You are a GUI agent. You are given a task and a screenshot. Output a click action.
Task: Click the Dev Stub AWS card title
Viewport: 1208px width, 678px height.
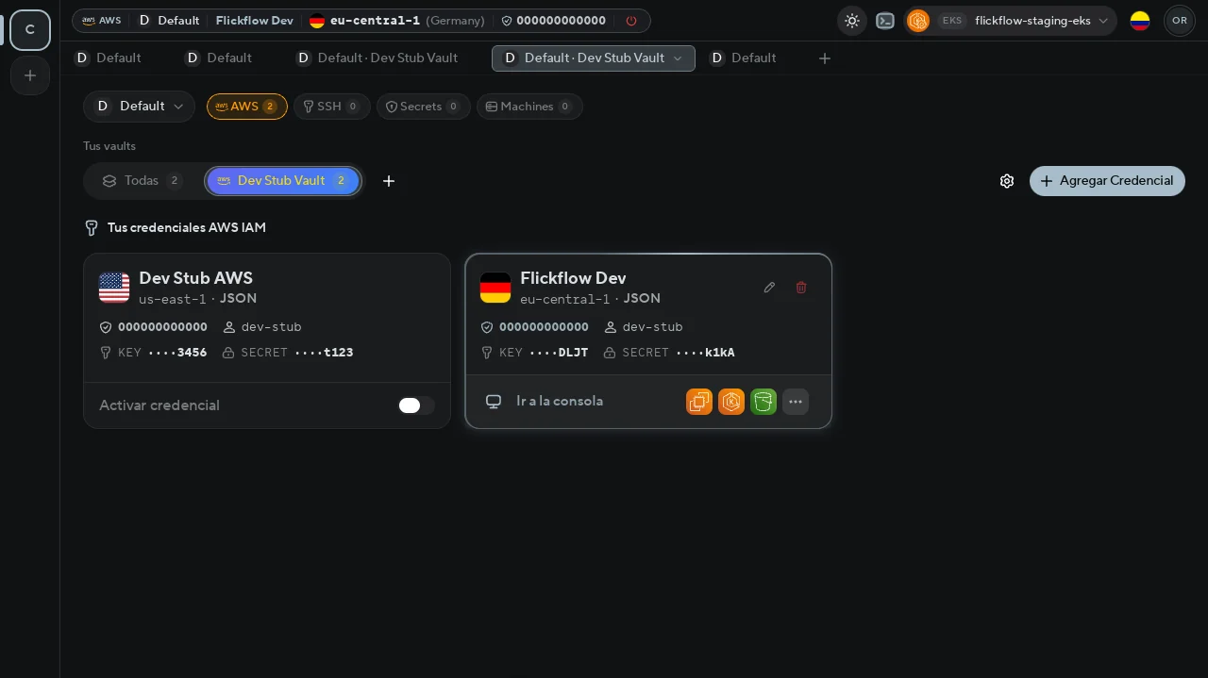[x=195, y=278]
